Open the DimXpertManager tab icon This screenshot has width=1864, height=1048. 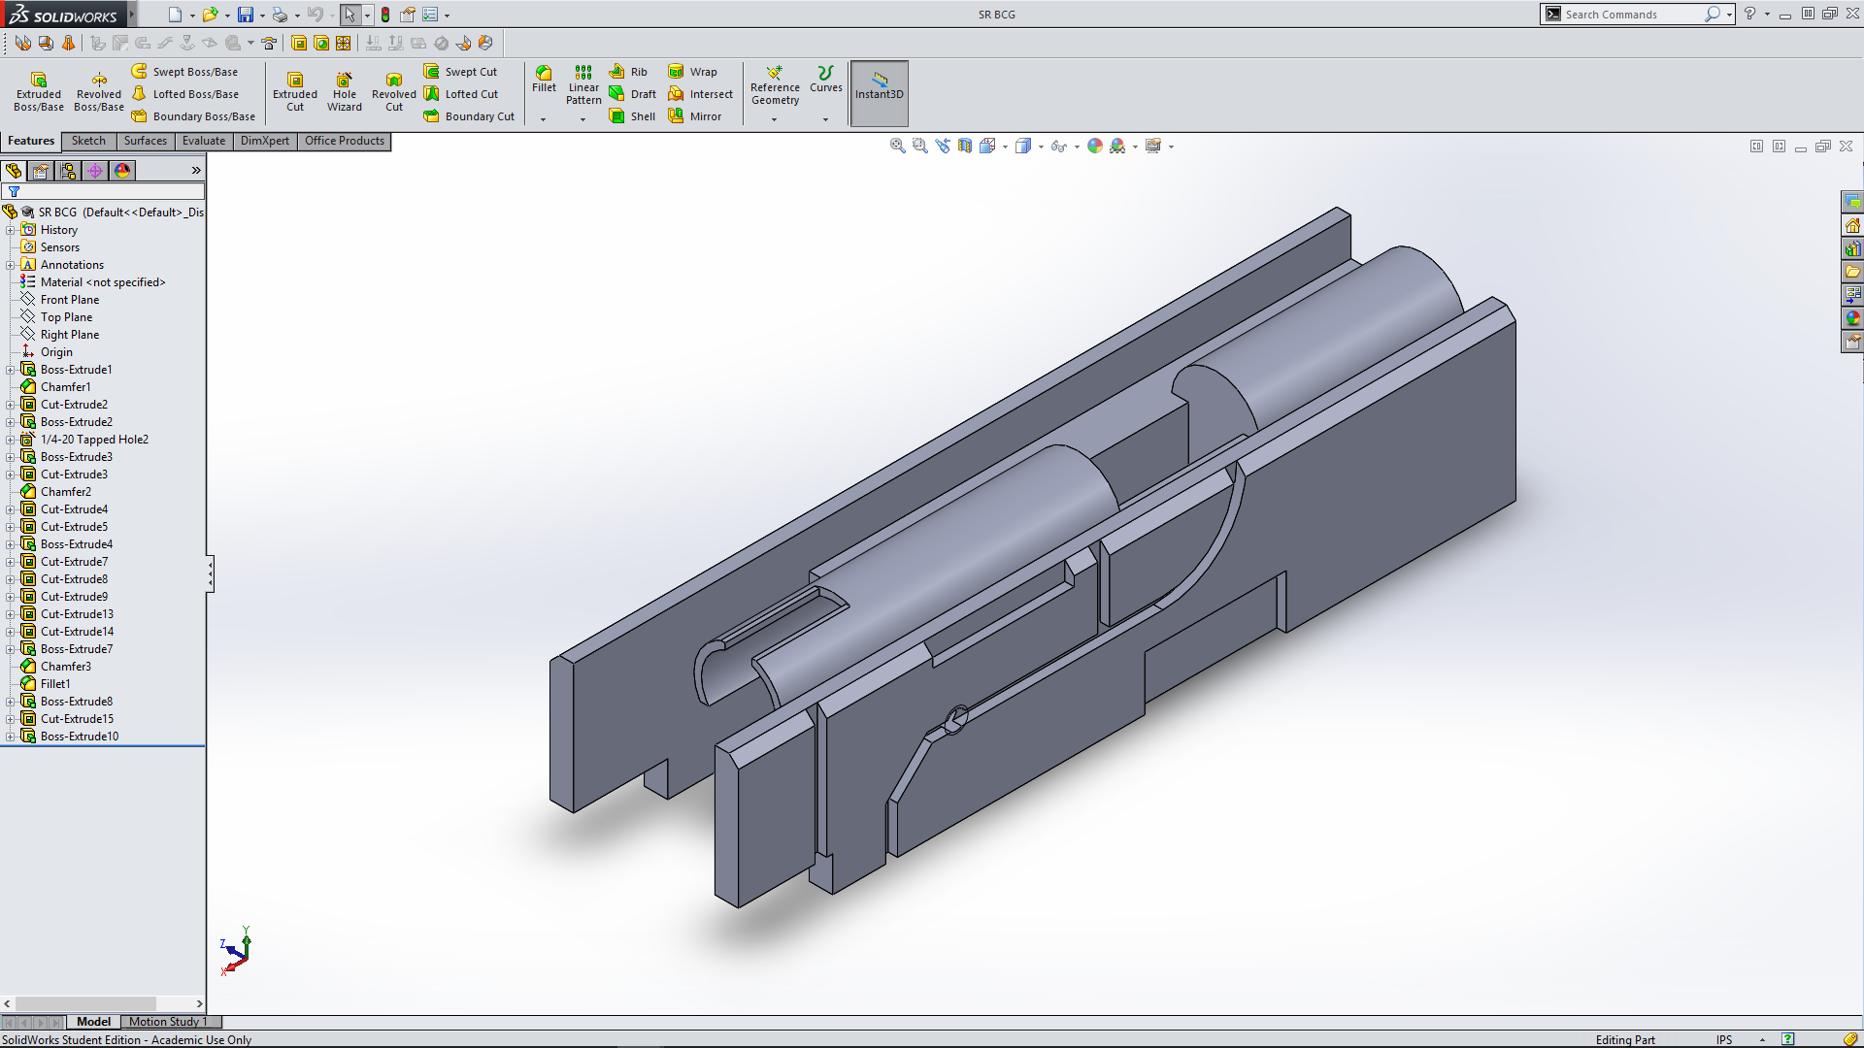tap(95, 171)
